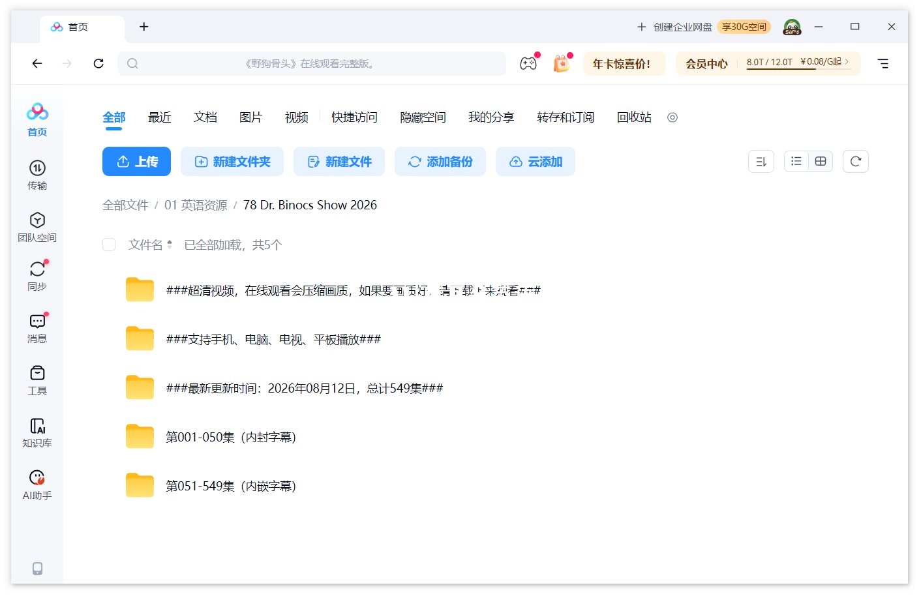The width and height of the screenshot is (921, 598).
Task: Click the 新建文件夹 button
Action: point(232,161)
